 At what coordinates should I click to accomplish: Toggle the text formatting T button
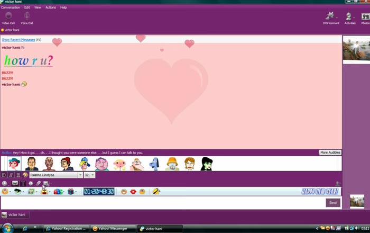[23, 183]
